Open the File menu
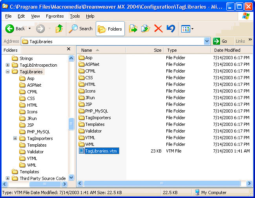 8,16
